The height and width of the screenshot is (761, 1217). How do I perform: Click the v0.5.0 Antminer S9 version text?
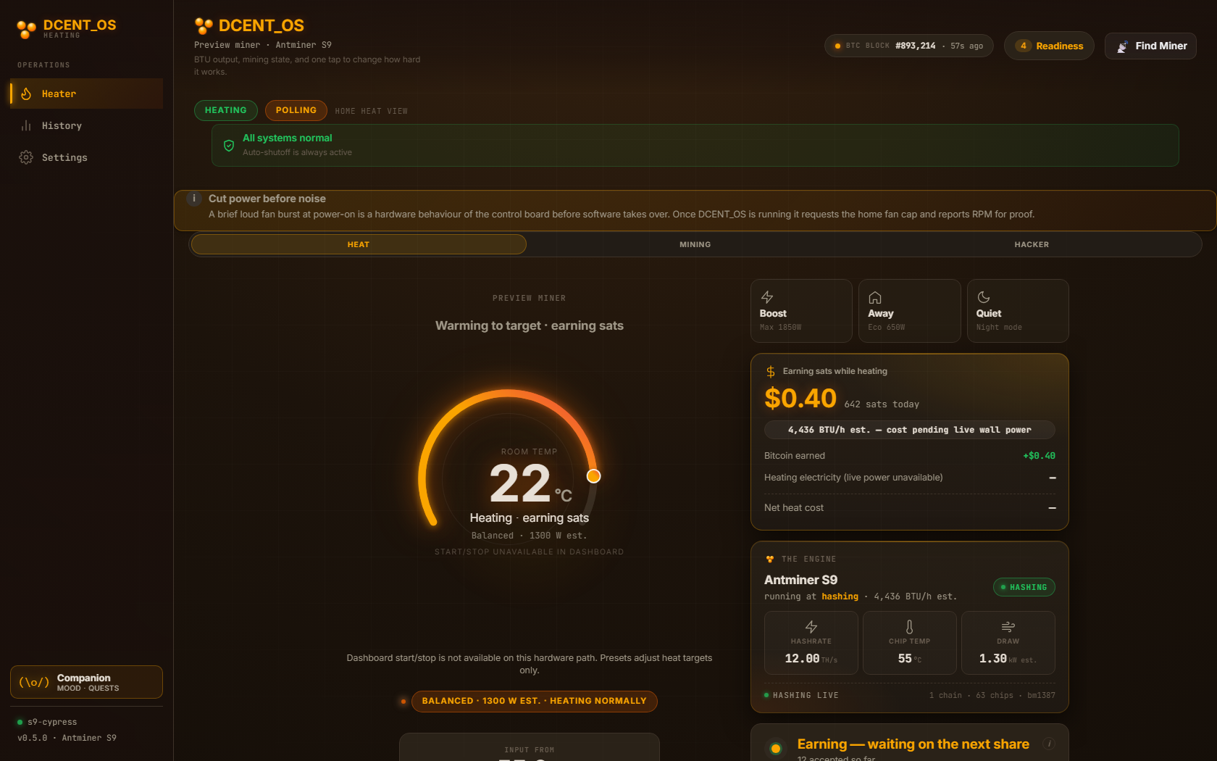tap(67, 738)
